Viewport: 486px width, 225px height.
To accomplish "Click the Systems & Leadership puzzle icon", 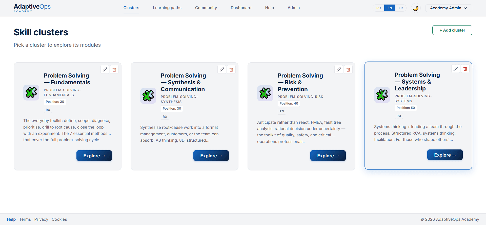I will click(382, 95).
